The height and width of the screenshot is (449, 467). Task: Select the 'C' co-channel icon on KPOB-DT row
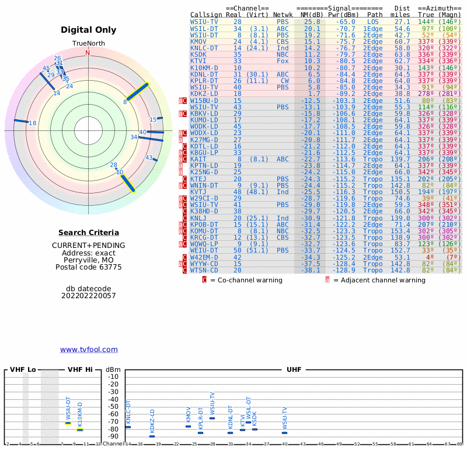point(184,224)
